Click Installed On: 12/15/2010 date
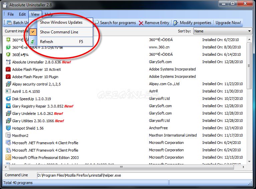 tap(223, 157)
